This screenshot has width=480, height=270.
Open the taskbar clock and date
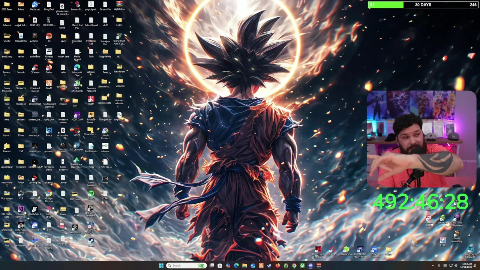coord(467,265)
